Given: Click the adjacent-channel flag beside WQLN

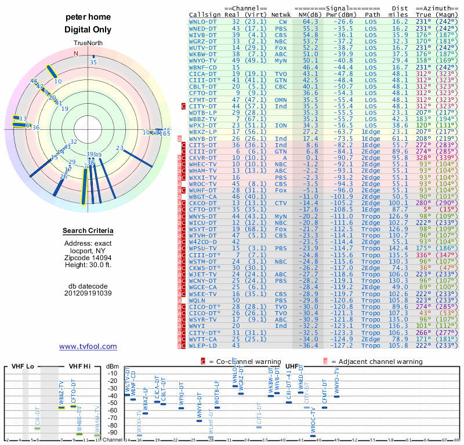Looking at the screenshot, I should pyautogui.click(x=179, y=300).
